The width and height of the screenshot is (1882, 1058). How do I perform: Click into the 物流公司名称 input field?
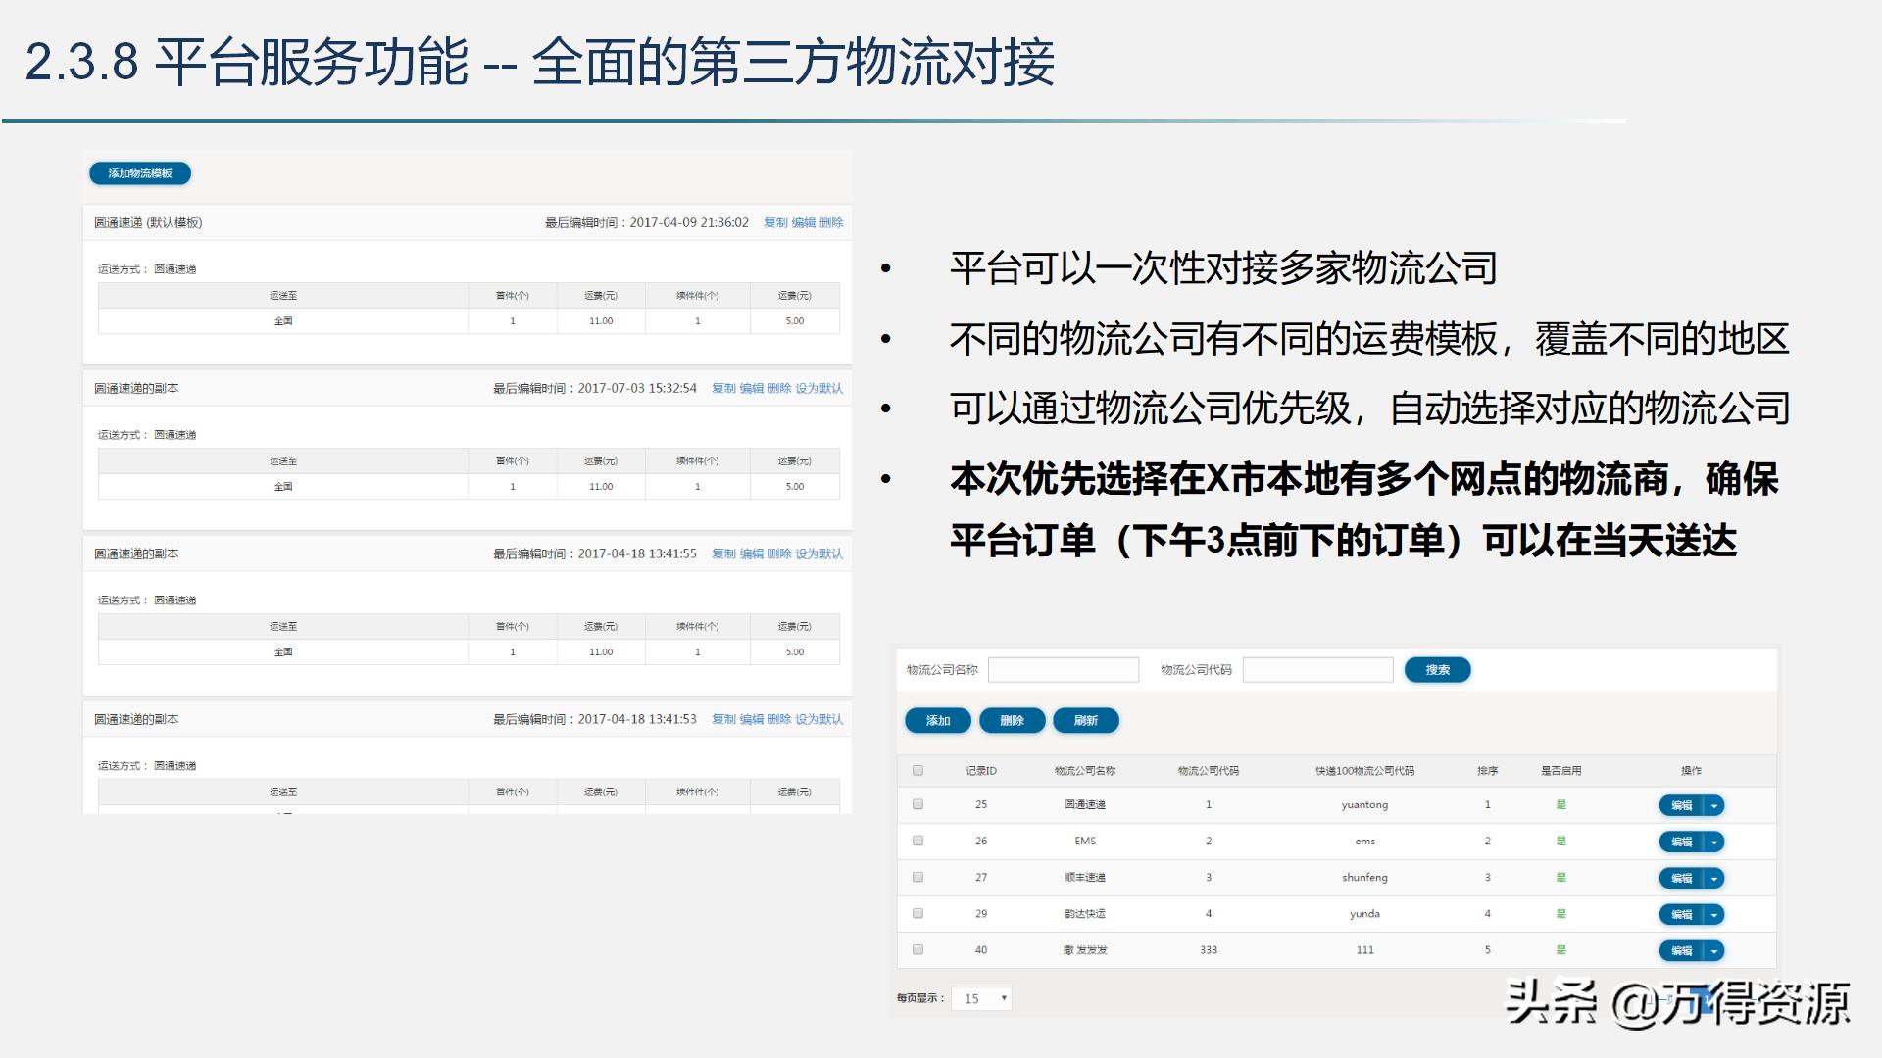[1065, 669]
